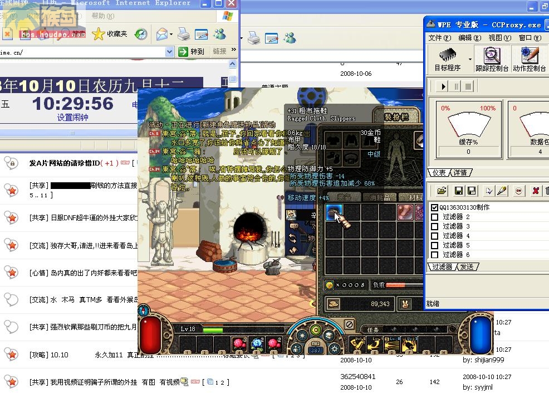Click the pause button in WPE
Image resolution: width=549 pixels, height=393 pixels.
coord(456,86)
